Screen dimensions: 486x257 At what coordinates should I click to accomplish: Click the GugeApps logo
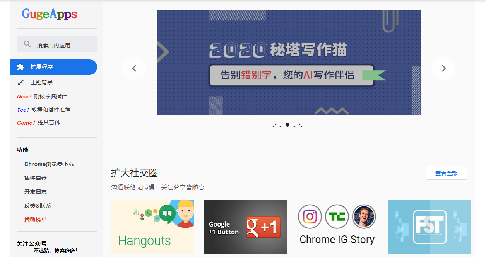50,14
